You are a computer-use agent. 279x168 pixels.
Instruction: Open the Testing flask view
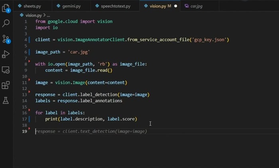click(6, 100)
